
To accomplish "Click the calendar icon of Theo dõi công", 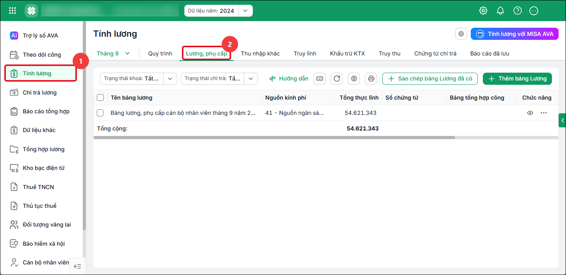I will click(x=14, y=55).
